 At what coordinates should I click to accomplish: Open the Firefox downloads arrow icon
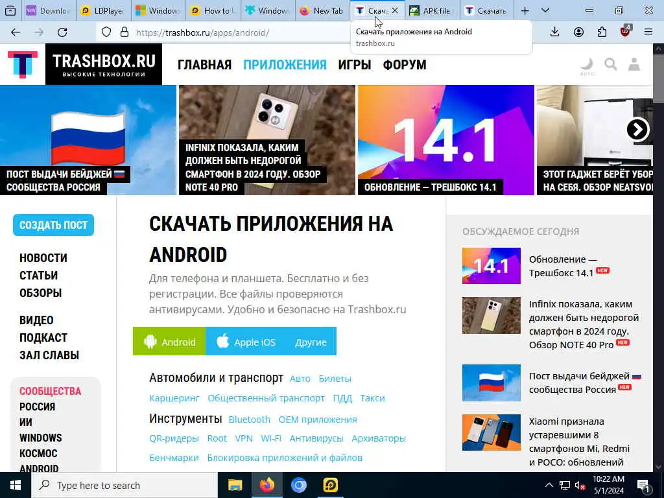555,32
